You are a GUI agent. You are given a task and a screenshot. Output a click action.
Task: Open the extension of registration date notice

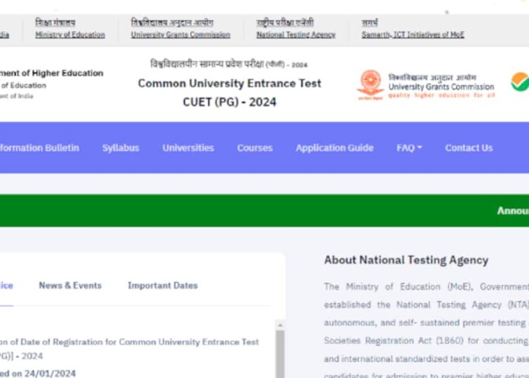[x=130, y=348]
